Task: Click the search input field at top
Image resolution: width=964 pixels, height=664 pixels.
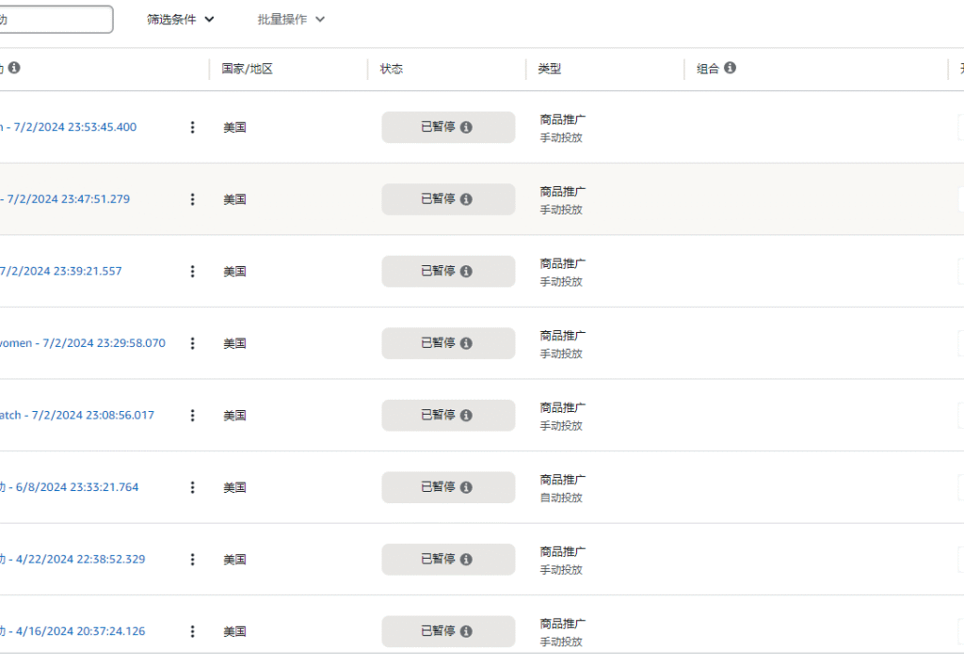Action: [56, 19]
